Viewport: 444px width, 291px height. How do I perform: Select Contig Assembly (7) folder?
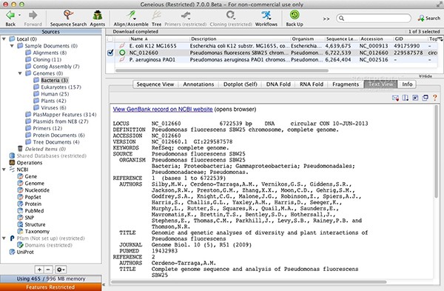point(53,67)
